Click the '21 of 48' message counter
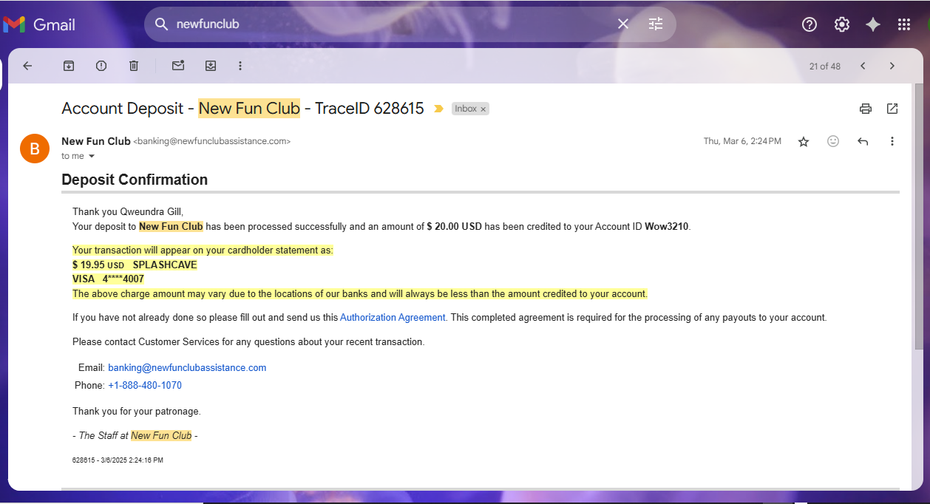 [825, 66]
